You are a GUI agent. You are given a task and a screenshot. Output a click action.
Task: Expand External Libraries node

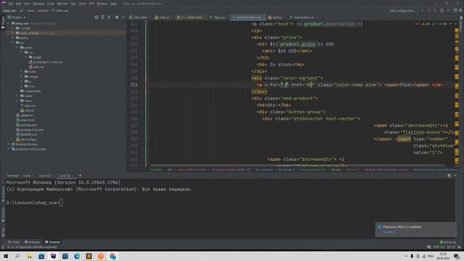click(9, 144)
